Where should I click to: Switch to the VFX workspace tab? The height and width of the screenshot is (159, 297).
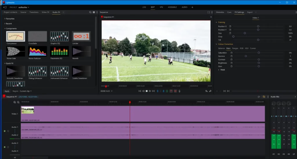(161, 7)
